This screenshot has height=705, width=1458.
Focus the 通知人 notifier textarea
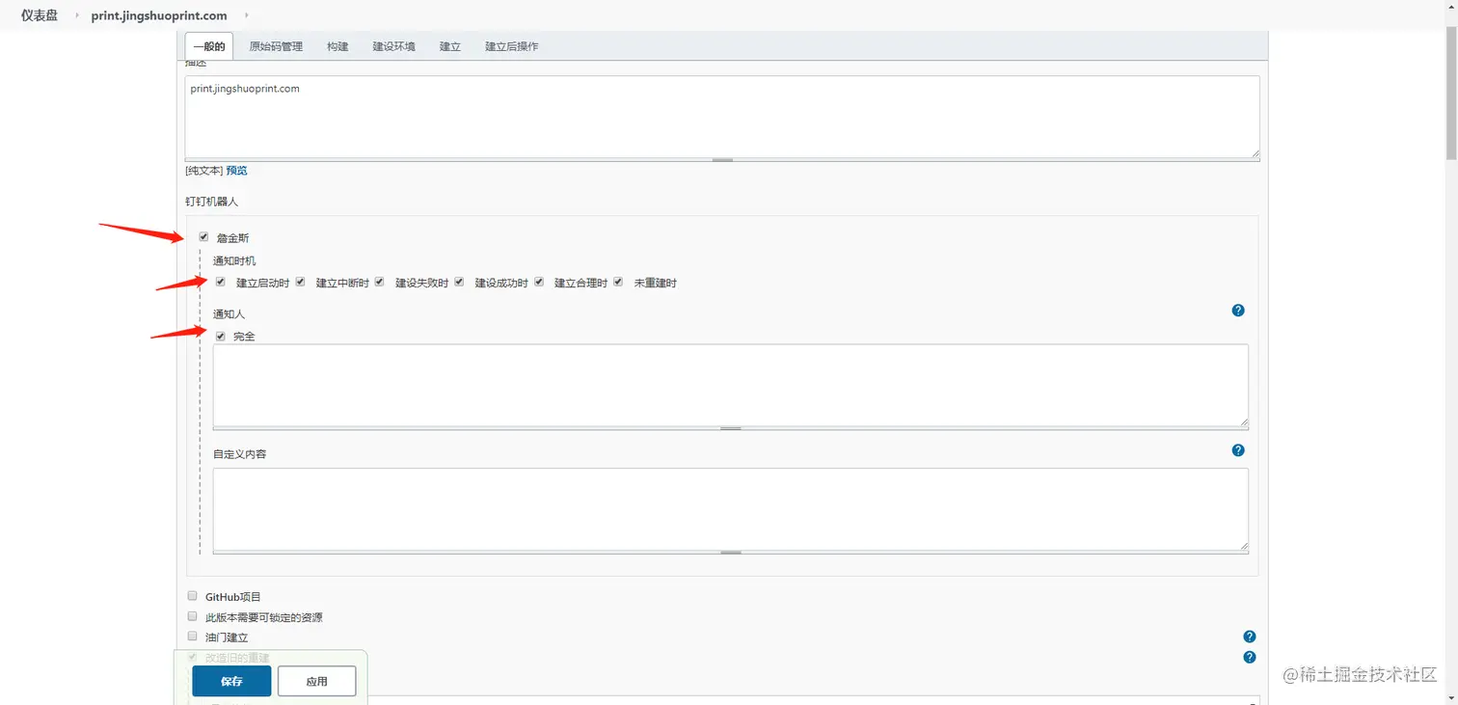(x=731, y=385)
